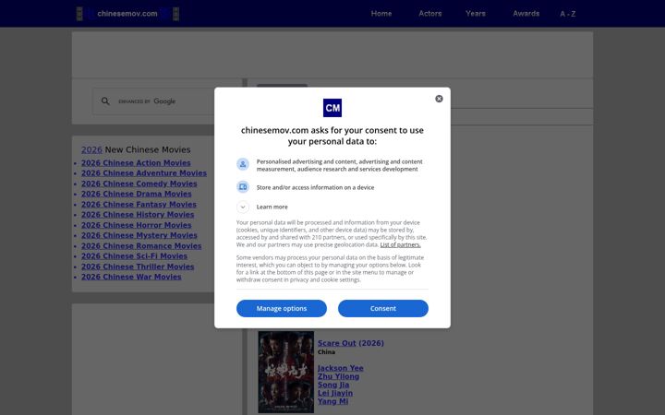The width and height of the screenshot is (665, 415).
Task: Click the chinesemov.com site logo
Action: [127, 14]
